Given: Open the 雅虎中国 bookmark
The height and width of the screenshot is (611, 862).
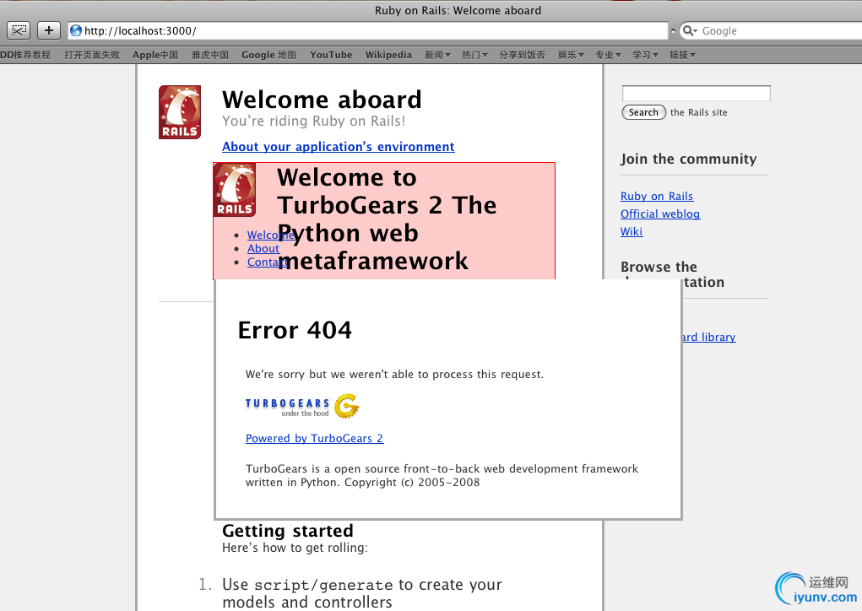Looking at the screenshot, I should point(210,55).
